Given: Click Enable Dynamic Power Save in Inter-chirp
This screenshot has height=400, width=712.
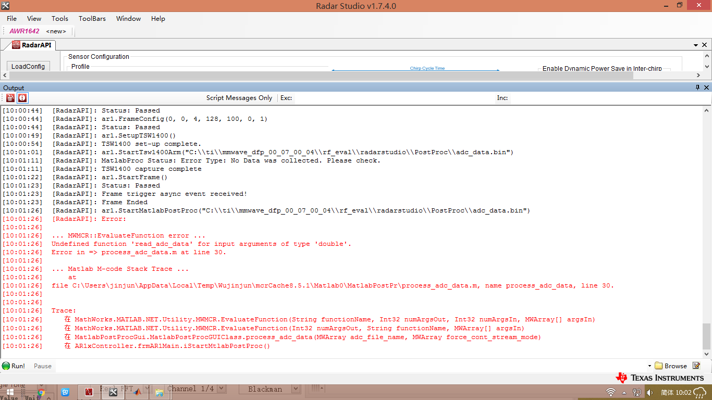Looking at the screenshot, I should point(602,68).
